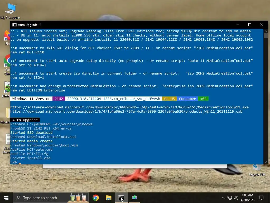This screenshot has height=203, width=270.
Task: Click the Created Windows\sources\boot.wim line
Action: (x=44, y=145)
